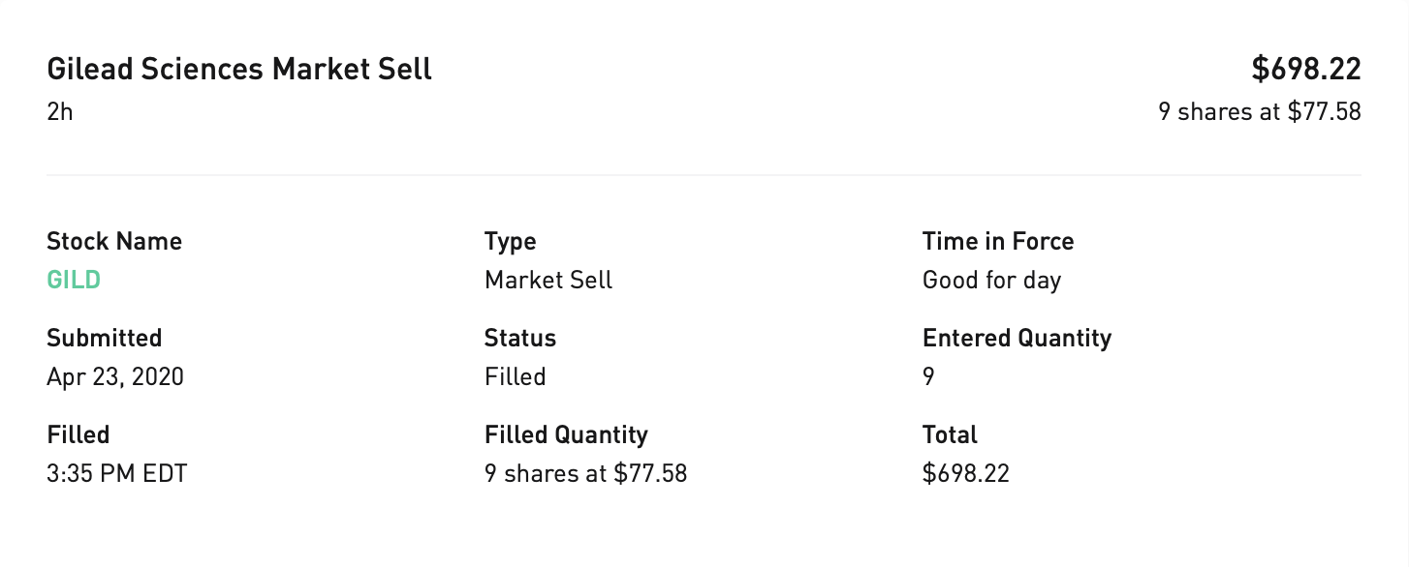
Task: Select the share price text under Filled Quantity
Action: pos(585,473)
